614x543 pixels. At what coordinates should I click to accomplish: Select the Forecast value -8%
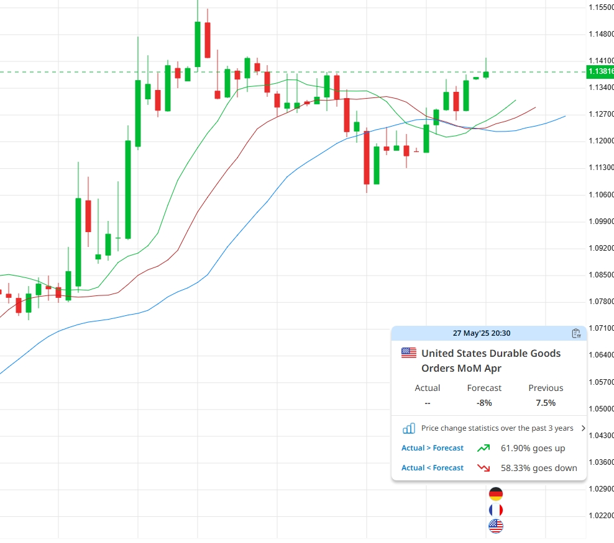(x=484, y=403)
